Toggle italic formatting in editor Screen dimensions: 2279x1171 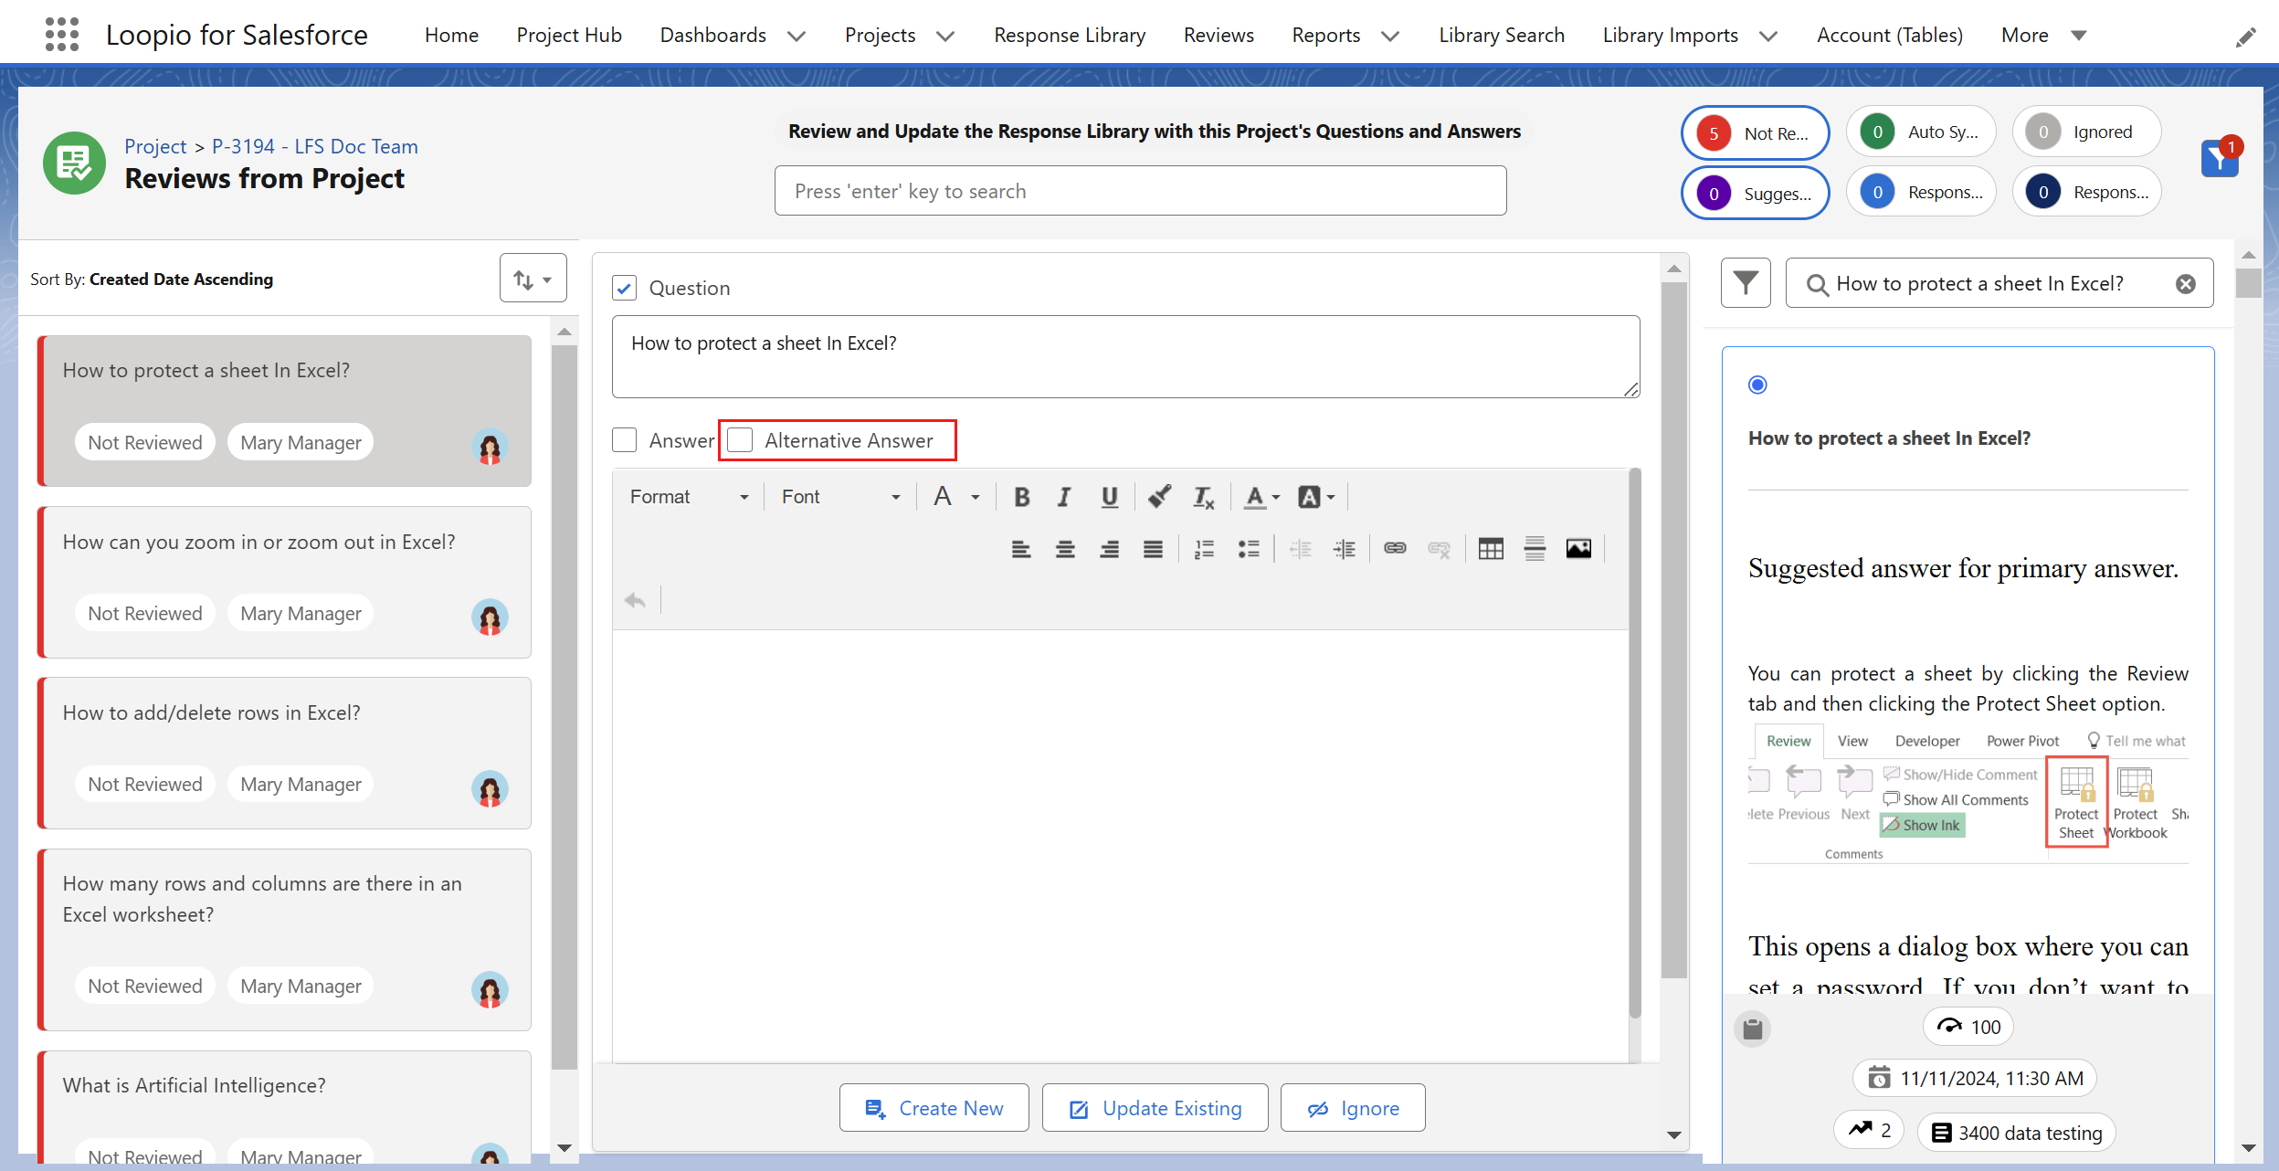pyautogui.click(x=1064, y=497)
